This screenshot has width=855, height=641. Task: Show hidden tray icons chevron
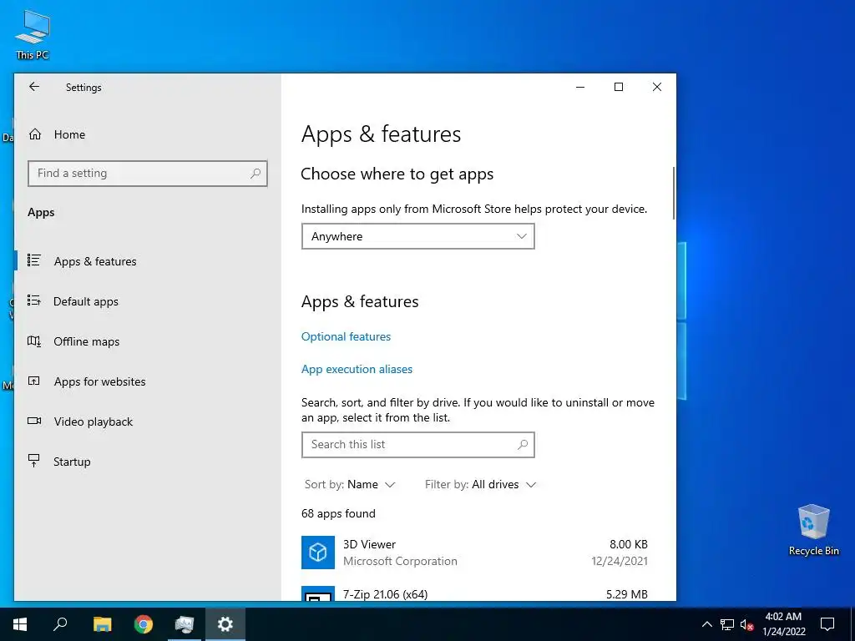[706, 624]
